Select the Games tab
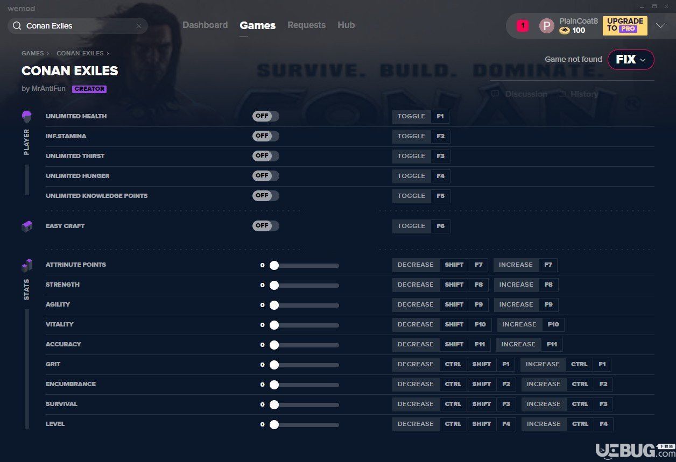This screenshot has width=676, height=462. click(258, 25)
